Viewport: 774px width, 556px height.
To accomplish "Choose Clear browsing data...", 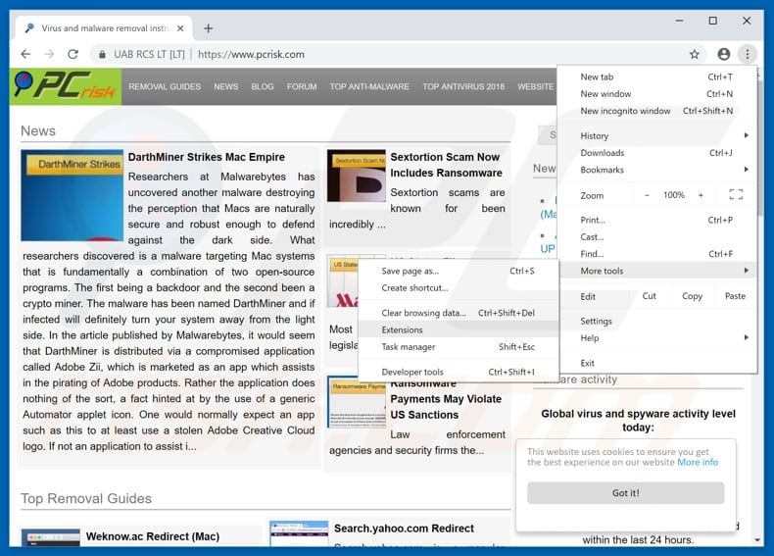I will pyautogui.click(x=459, y=313).
